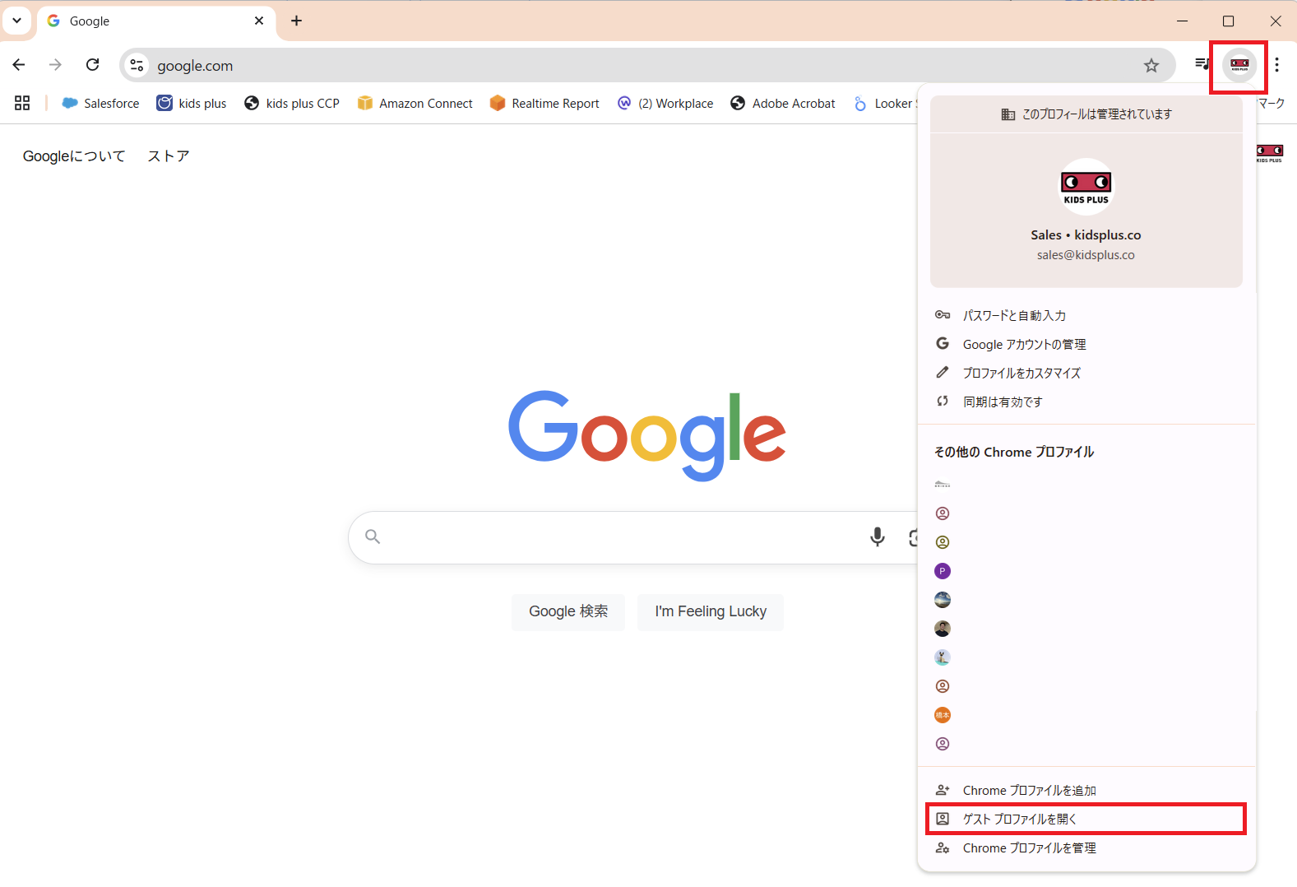Screen dimensions: 1297x887
Task: Open the apps grid in bookmarks bar
Action: coord(22,103)
